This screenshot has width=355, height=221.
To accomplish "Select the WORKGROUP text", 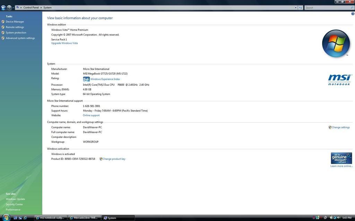I will (x=91, y=142).
